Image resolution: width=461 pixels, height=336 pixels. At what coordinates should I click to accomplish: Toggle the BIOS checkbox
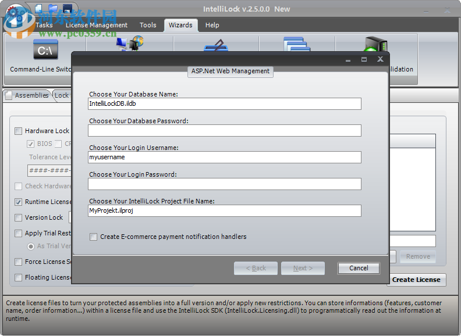(x=30, y=144)
